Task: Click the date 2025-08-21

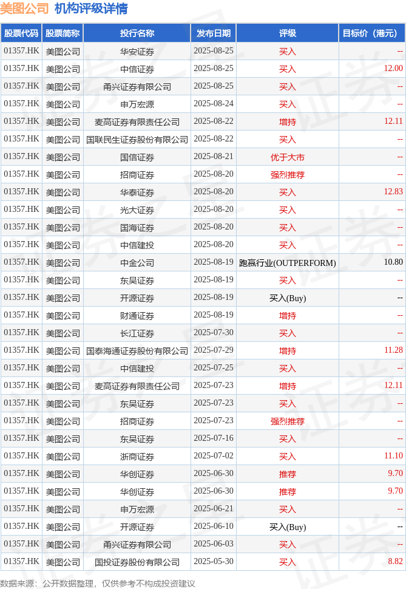Action: pyautogui.click(x=214, y=156)
